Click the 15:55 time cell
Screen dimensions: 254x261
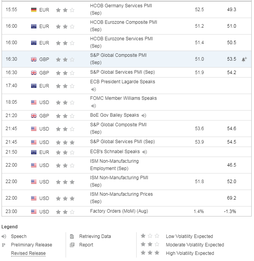click(x=11, y=10)
